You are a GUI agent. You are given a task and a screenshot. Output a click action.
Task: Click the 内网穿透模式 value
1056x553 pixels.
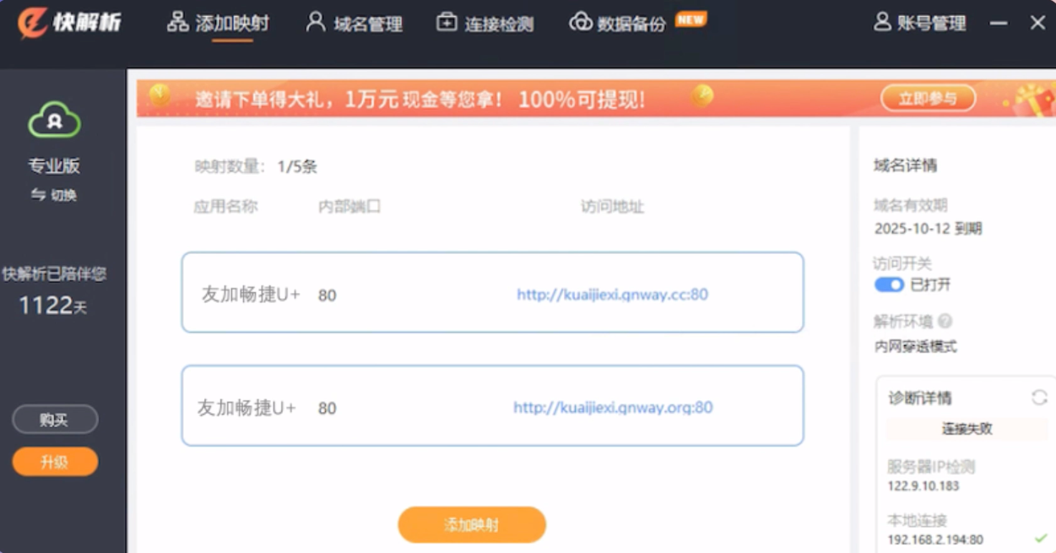pos(916,346)
